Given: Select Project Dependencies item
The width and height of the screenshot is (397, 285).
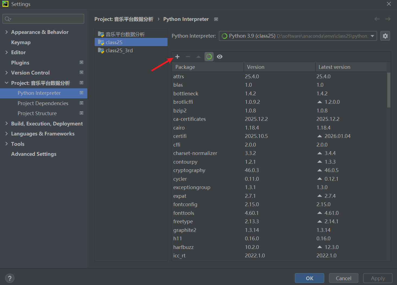Looking at the screenshot, I should tap(43, 103).
